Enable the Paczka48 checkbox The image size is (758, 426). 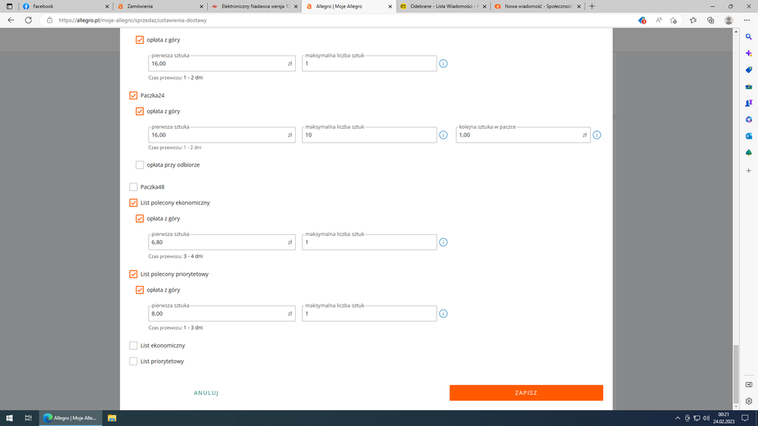click(134, 187)
